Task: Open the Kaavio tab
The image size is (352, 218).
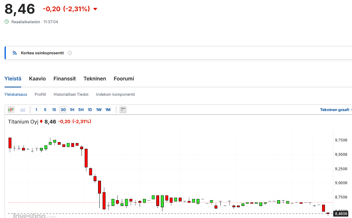Action: point(37,79)
